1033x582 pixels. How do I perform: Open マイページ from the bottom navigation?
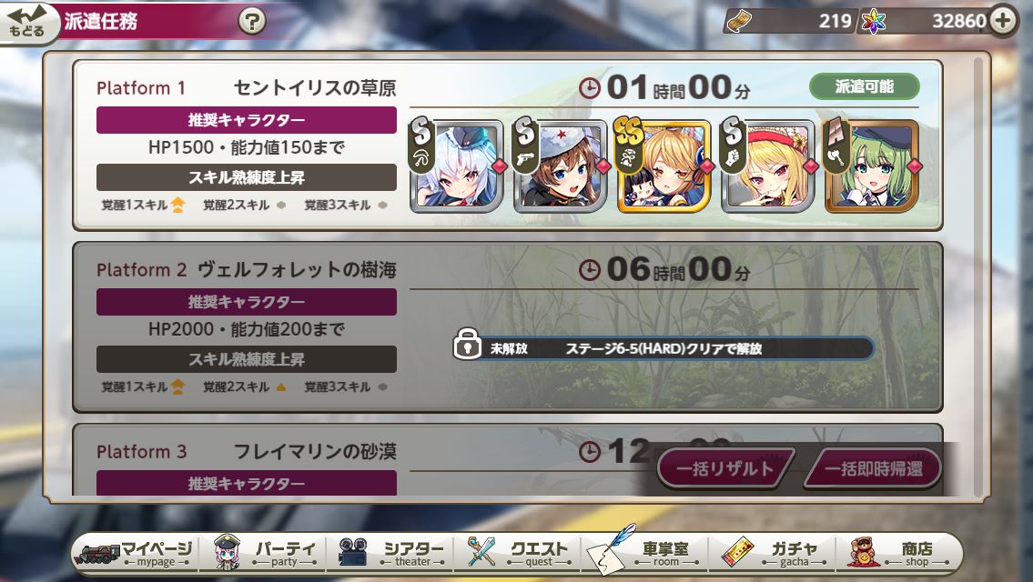pyautogui.click(x=135, y=552)
